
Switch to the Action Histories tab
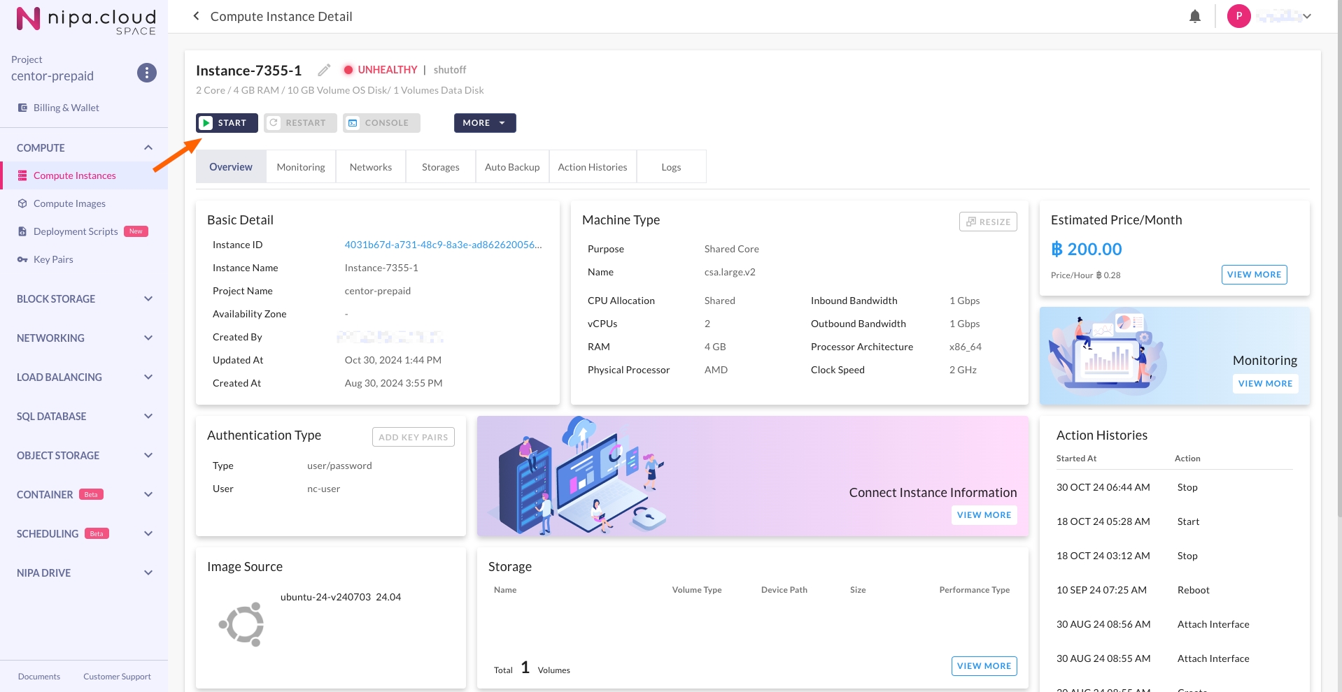pos(592,167)
